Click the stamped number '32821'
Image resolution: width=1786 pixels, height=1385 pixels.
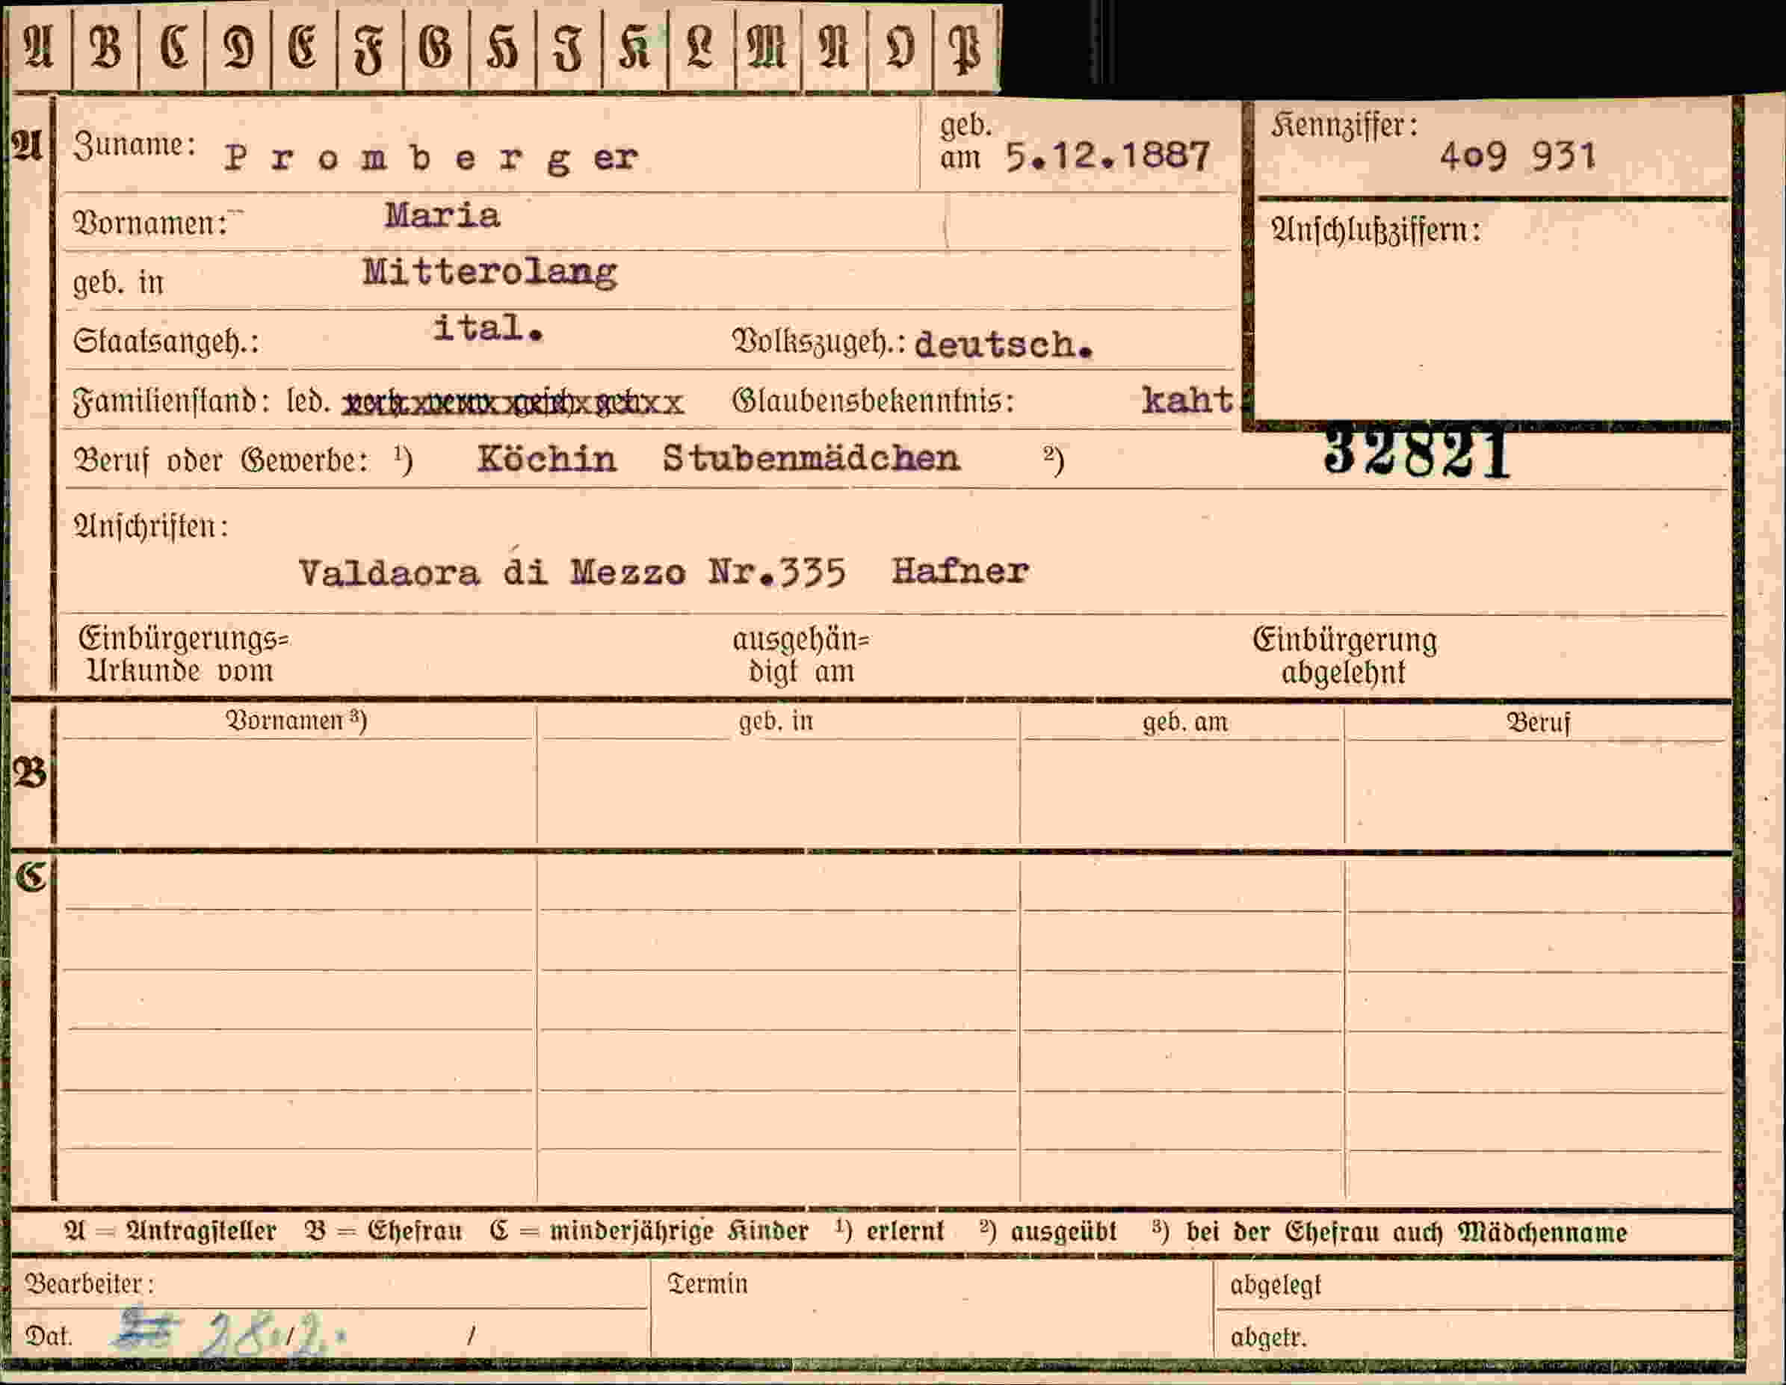pos(1416,452)
